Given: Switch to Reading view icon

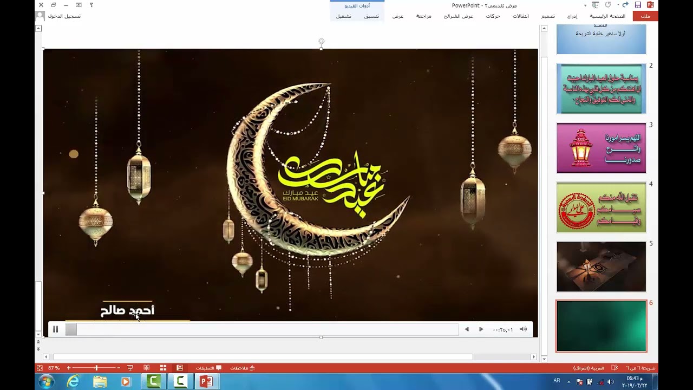Looking at the screenshot, I should (x=147, y=368).
